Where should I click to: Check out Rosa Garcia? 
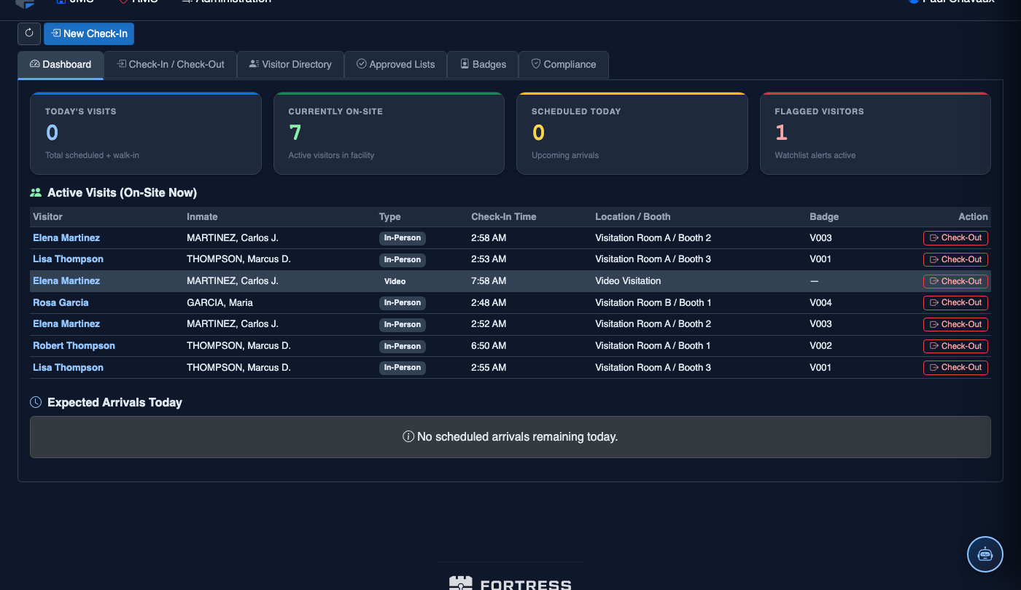tap(955, 302)
